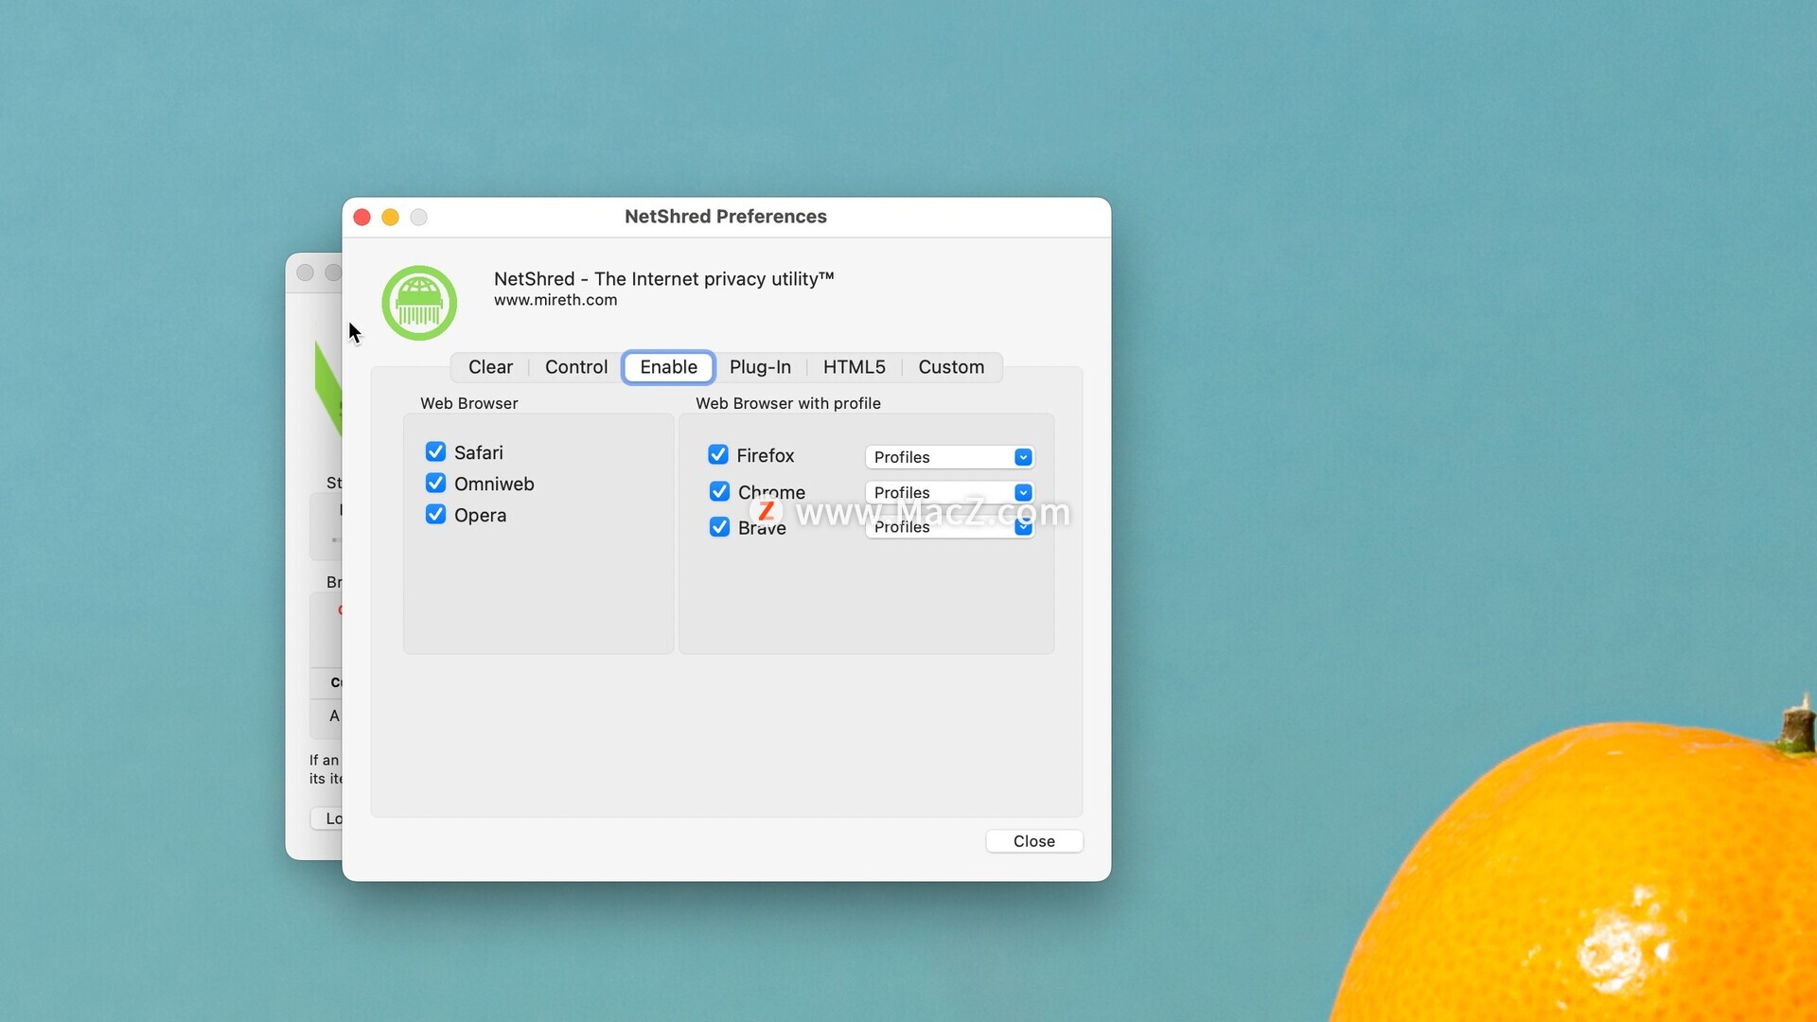
Task: Switch to the Custom tab
Action: tap(951, 367)
